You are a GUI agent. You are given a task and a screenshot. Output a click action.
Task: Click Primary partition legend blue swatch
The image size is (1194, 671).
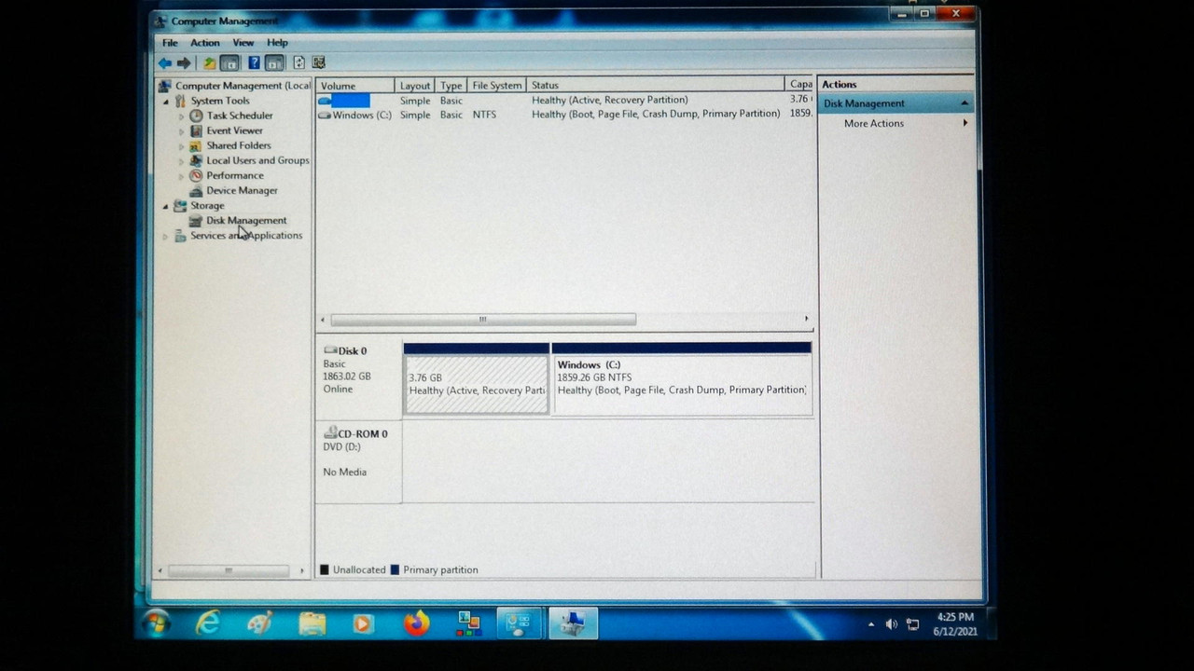pos(395,569)
